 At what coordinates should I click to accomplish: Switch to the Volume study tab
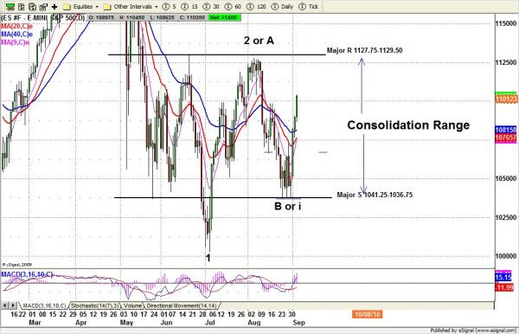click(133, 305)
